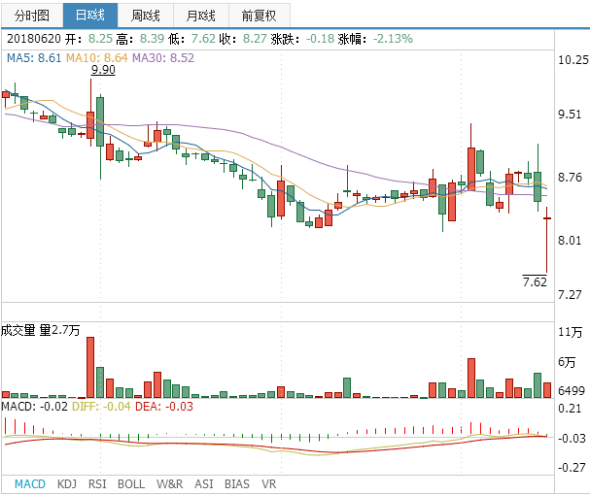Switch to the KDJ indicator
Image resolution: width=590 pixels, height=496 pixels.
click(x=67, y=484)
